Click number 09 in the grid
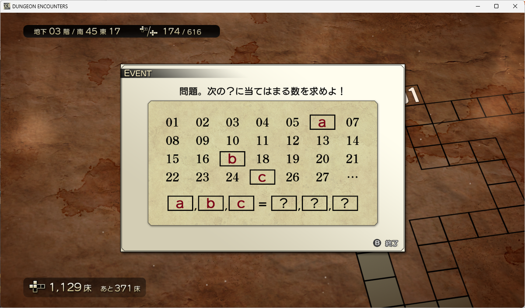The image size is (525, 308). [203, 141]
